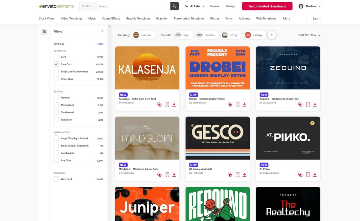The image size is (360, 221).
Task: Open the Fonts dropdown in the search bar
Action: click(87, 6)
